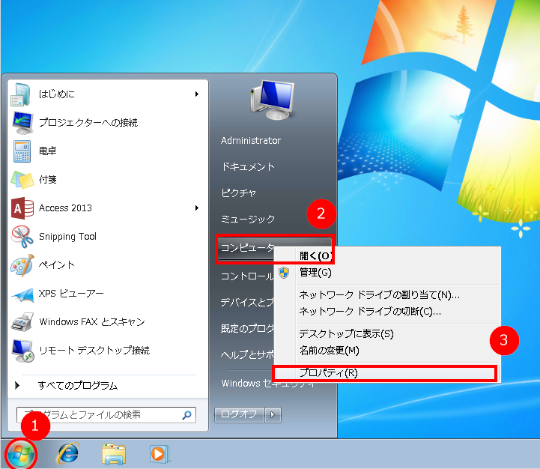Open デバイスとプリンター entry
The height and width of the screenshot is (469, 540).
coord(247,302)
